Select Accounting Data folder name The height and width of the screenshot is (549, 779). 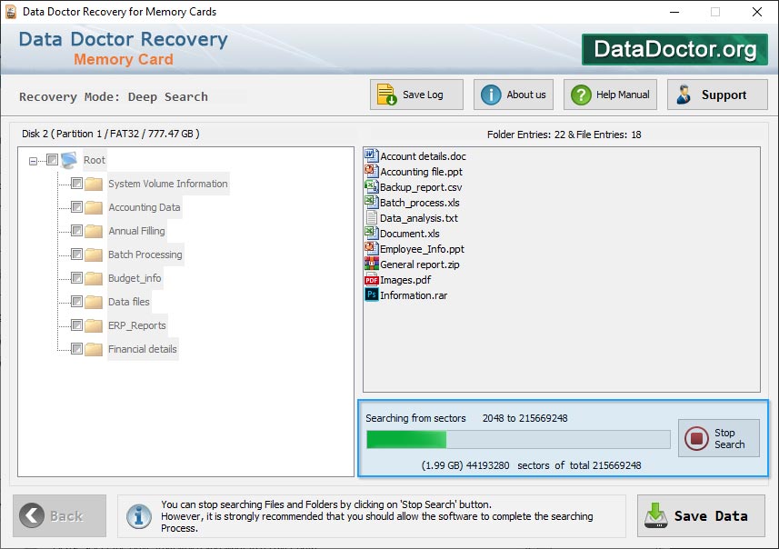[145, 207]
